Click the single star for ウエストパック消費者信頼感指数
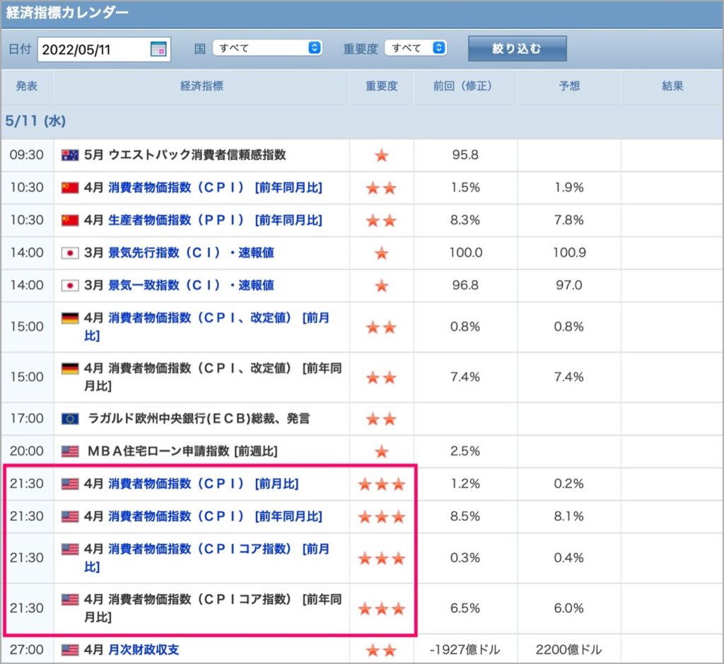This screenshot has width=724, height=664. [x=381, y=156]
